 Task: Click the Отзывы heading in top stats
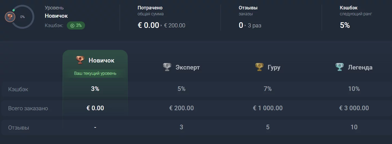[x=248, y=8]
